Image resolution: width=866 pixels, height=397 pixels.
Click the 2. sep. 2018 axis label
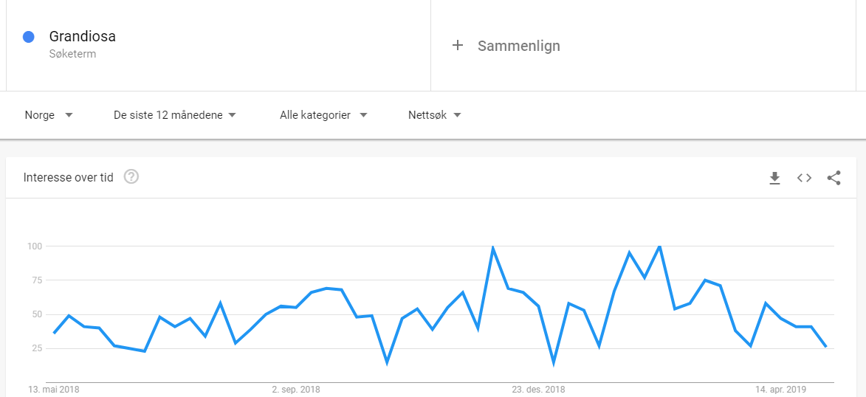pos(296,390)
